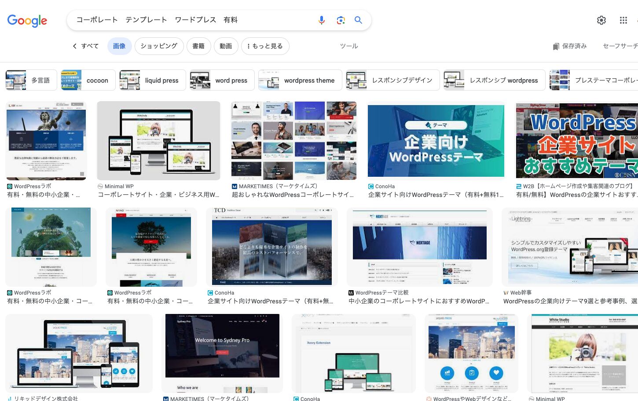Image resolution: width=638 pixels, height=401 pixels.
Task: Filter by レスポンシブデザイン chip
Action: (x=393, y=80)
